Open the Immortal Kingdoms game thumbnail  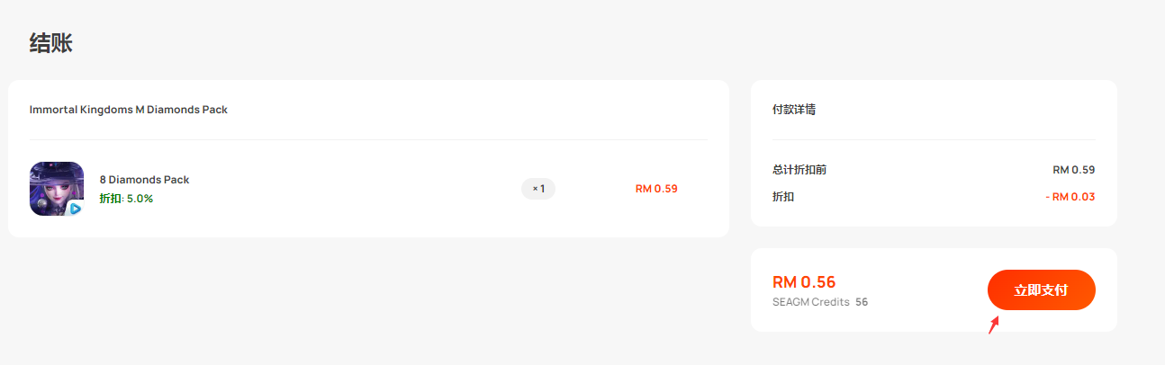pos(57,189)
